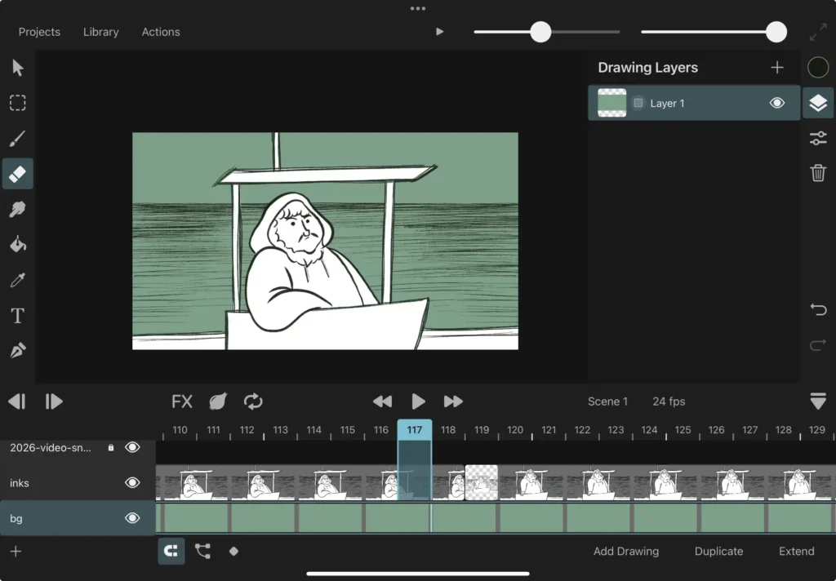Select the frame 117 playhead marker
The width and height of the screenshot is (836, 581).
click(x=415, y=429)
